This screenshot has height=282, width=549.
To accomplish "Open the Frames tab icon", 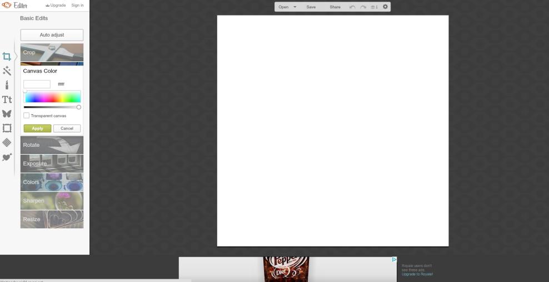I will (x=7, y=128).
